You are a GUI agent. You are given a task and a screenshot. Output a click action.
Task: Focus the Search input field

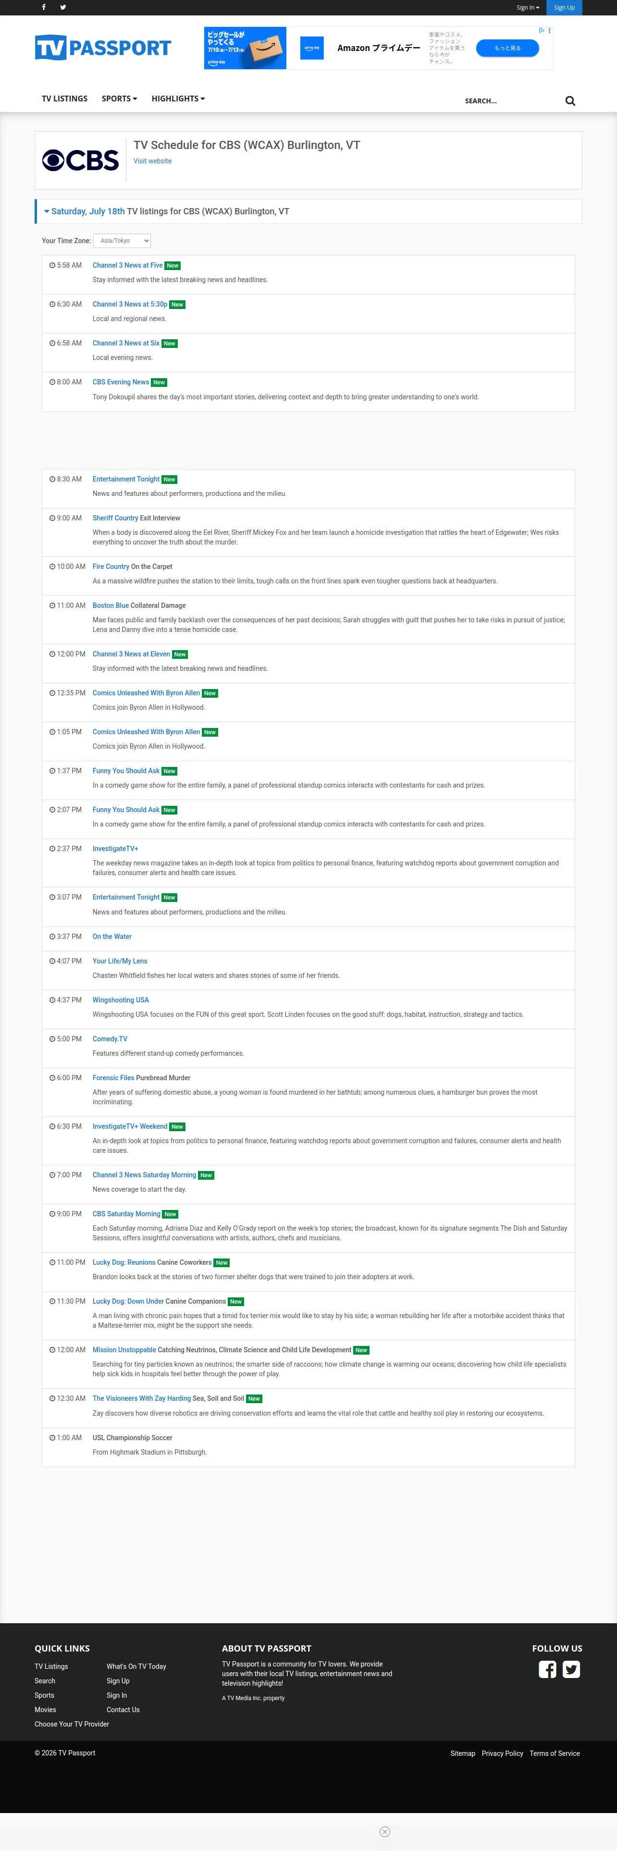pyautogui.click(x=510, y=100)
